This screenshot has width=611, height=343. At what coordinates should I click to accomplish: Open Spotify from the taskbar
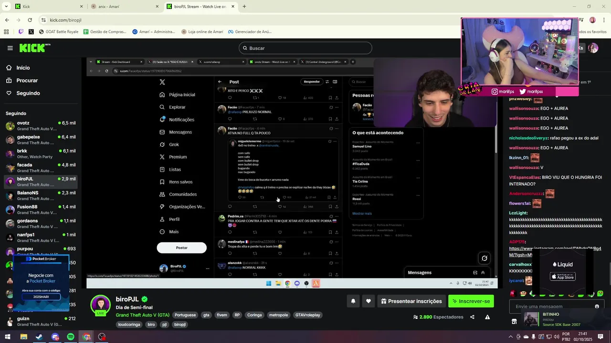tap(71, 337)
